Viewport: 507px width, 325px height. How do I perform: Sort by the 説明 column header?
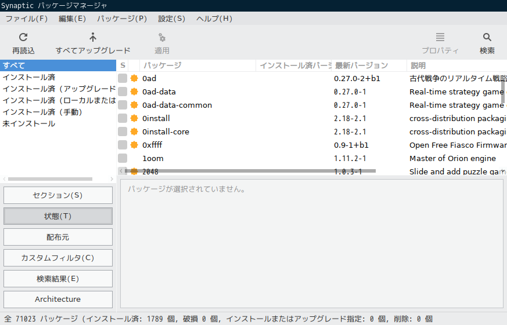pyautogui.click(x=456, y=65)
